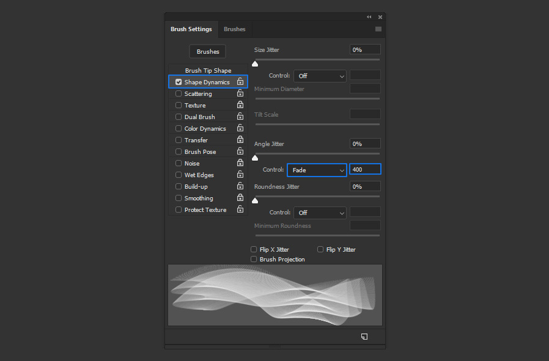Click the fade steps field showing 400

365,169
